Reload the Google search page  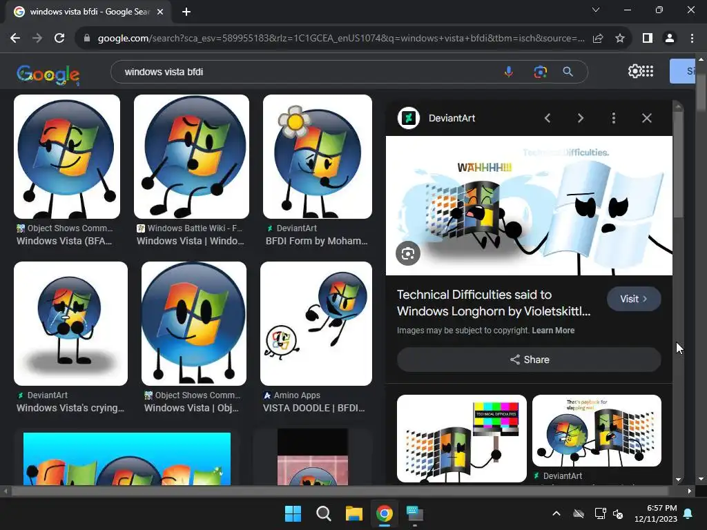(59, 39)
